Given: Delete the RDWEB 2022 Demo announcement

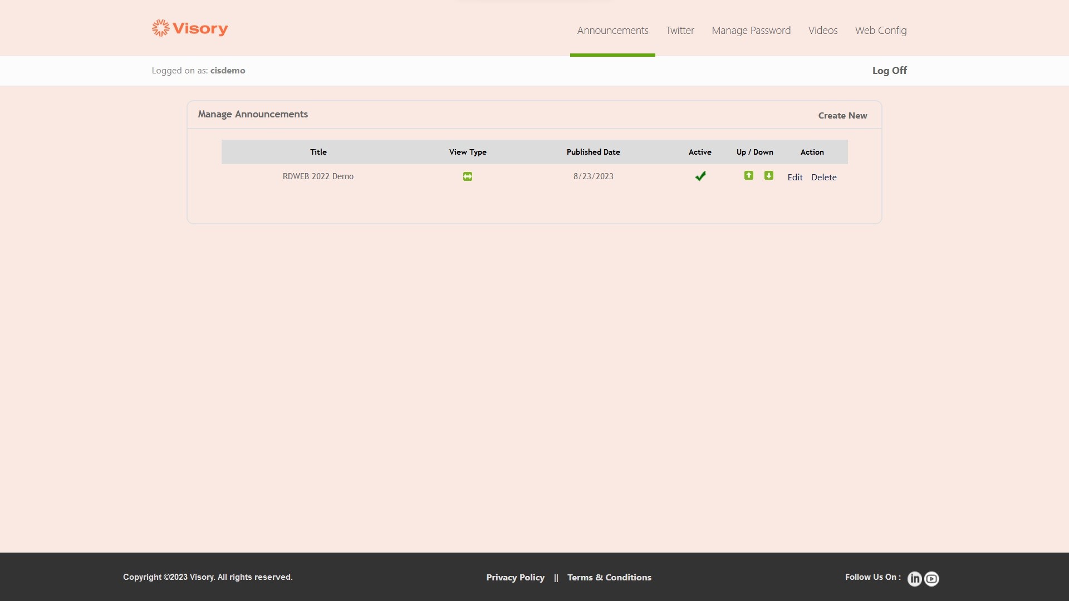Looking at the screenshot, I should click(823, 177).
